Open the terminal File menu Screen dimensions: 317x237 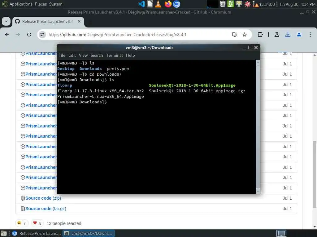[x=62, y=55]
